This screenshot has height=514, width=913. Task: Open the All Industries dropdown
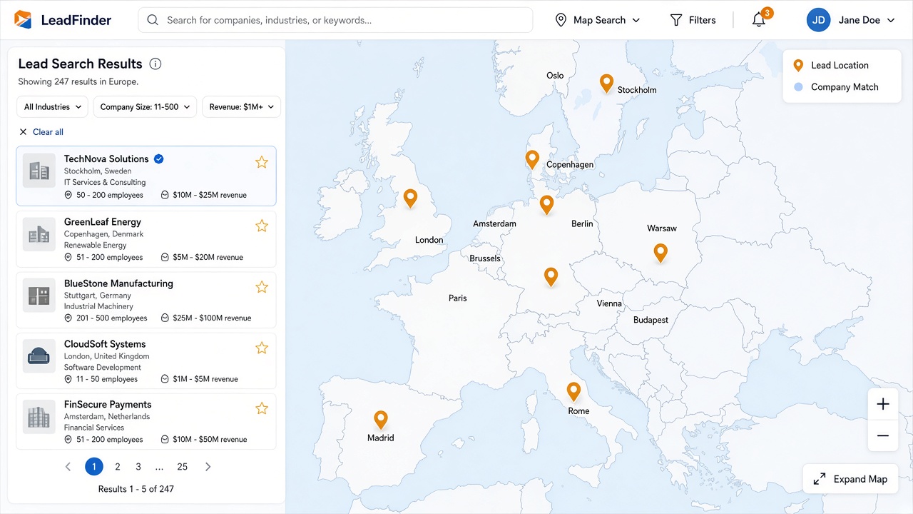(x=53, y=107)
